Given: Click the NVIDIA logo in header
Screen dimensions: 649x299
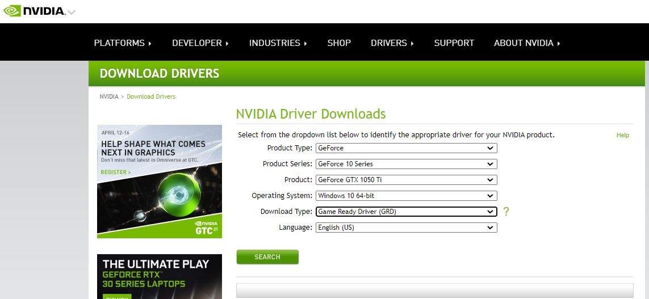Looking at the screenshot, I should pyautogui.click(x=34, y=11).
